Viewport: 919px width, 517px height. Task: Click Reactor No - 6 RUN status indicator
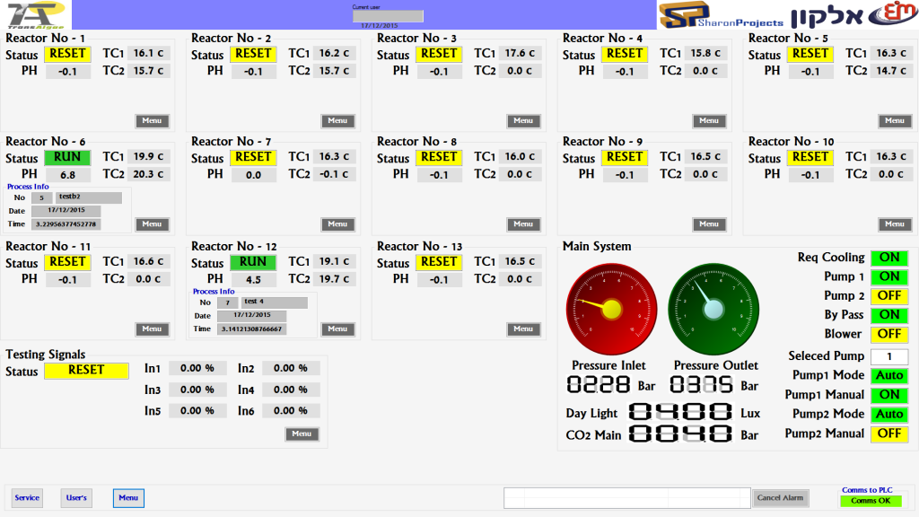click(x=67, y=157)
